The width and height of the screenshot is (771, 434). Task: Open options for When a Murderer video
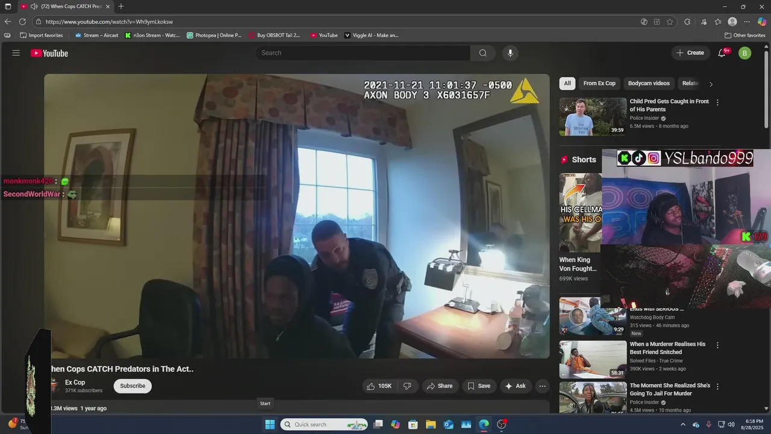point(717,345)
